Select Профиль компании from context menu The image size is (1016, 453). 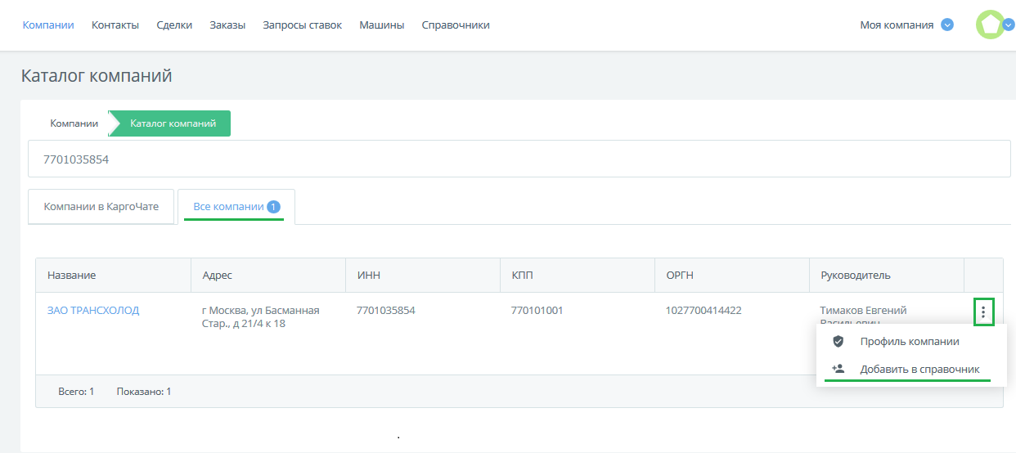[911, 342]
